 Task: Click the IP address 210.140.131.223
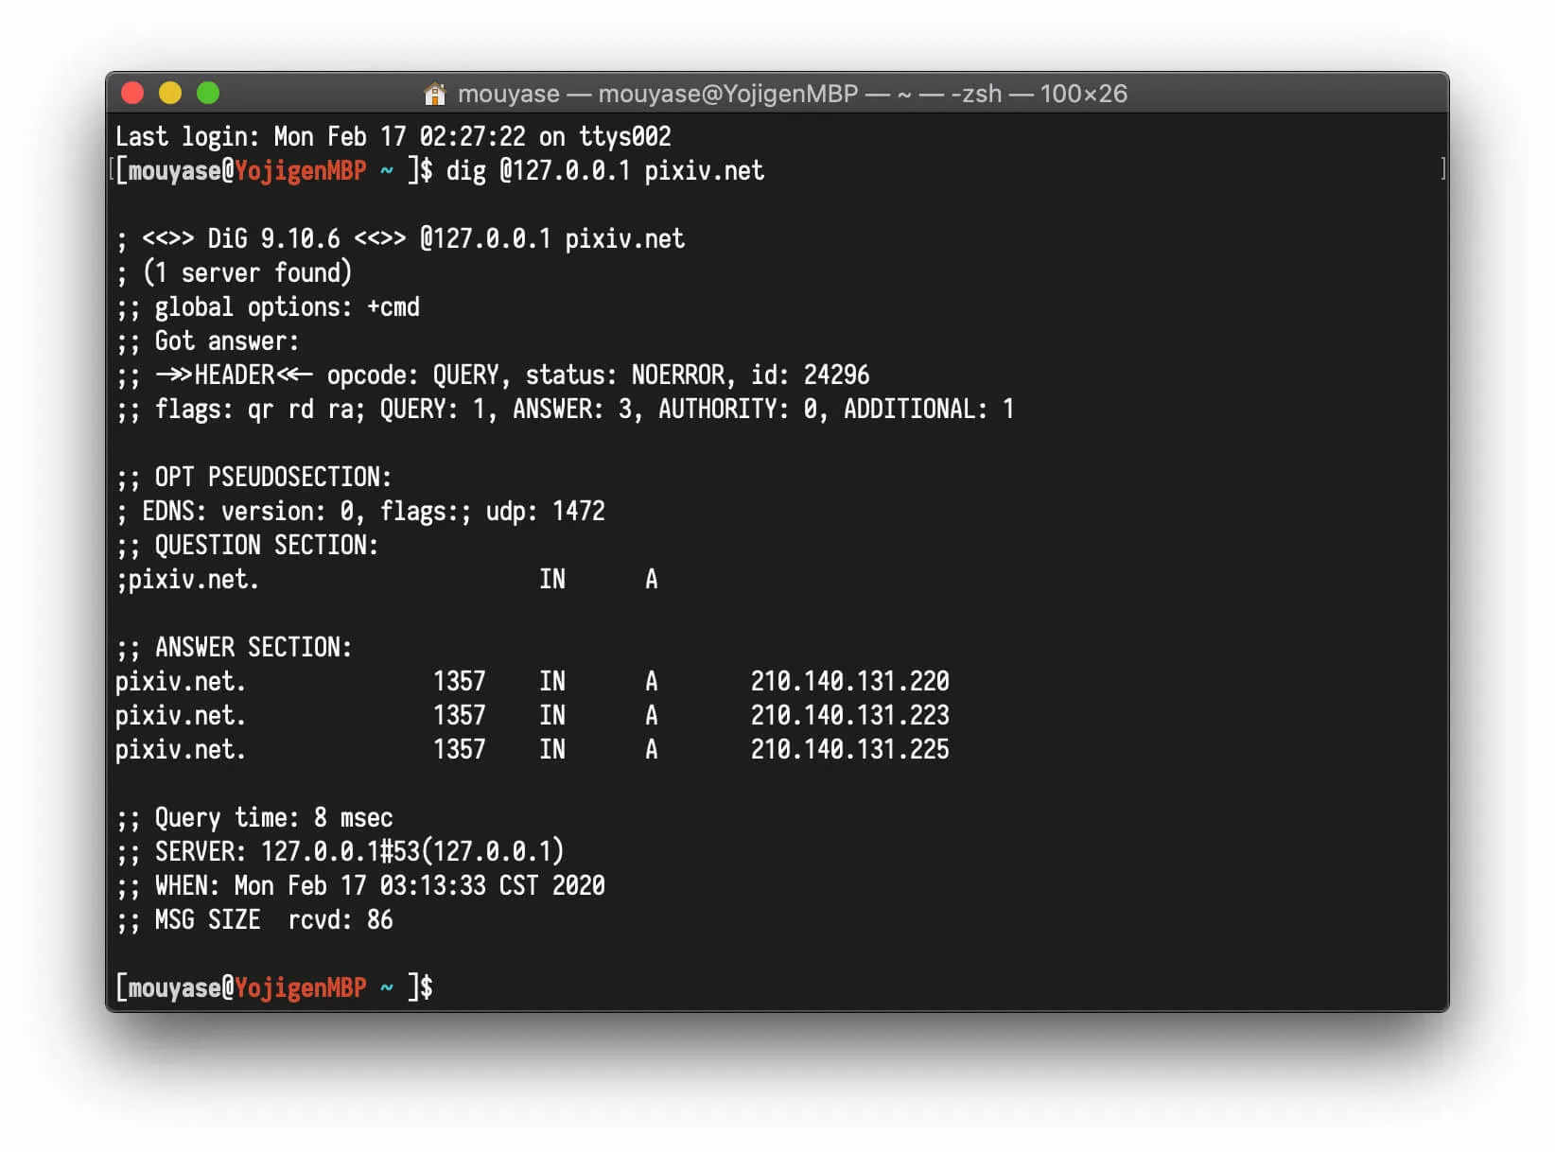[849, 715]
